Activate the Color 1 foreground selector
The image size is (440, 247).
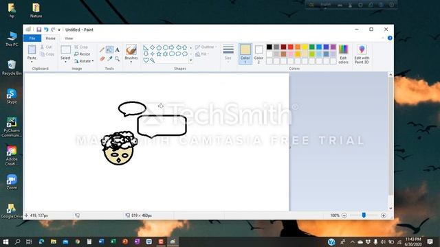pyautogui.click(x=245, y=54)
